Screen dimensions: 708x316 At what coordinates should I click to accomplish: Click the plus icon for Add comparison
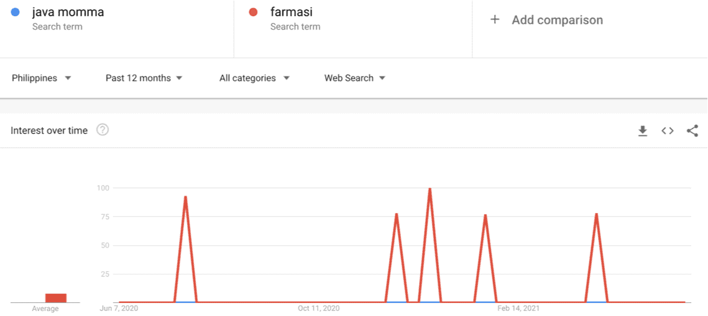pos(495,20)
